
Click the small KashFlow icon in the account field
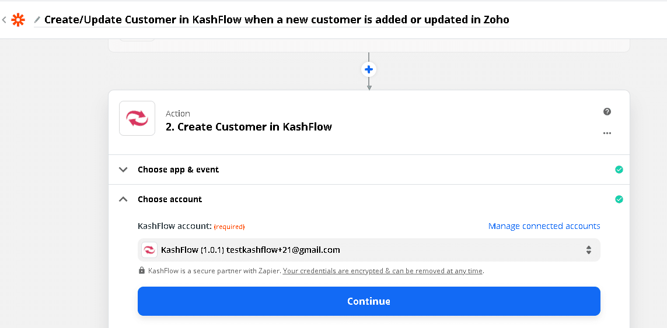point(150,250)
